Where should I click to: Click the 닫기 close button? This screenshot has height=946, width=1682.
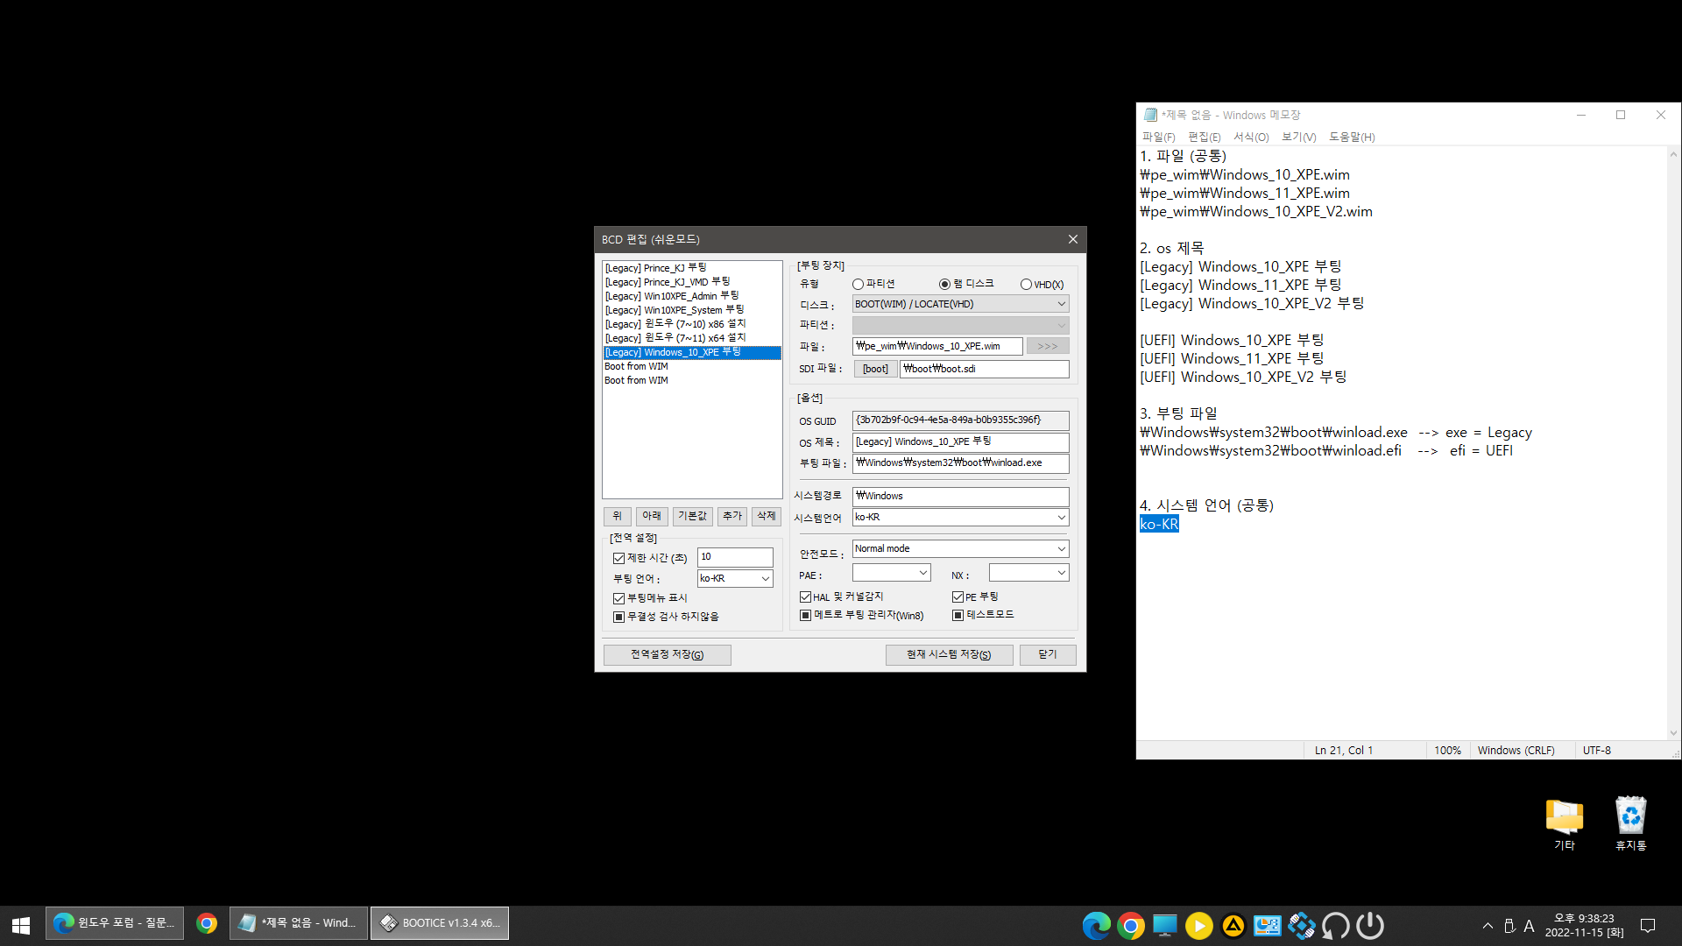(x=1048, y=654)
